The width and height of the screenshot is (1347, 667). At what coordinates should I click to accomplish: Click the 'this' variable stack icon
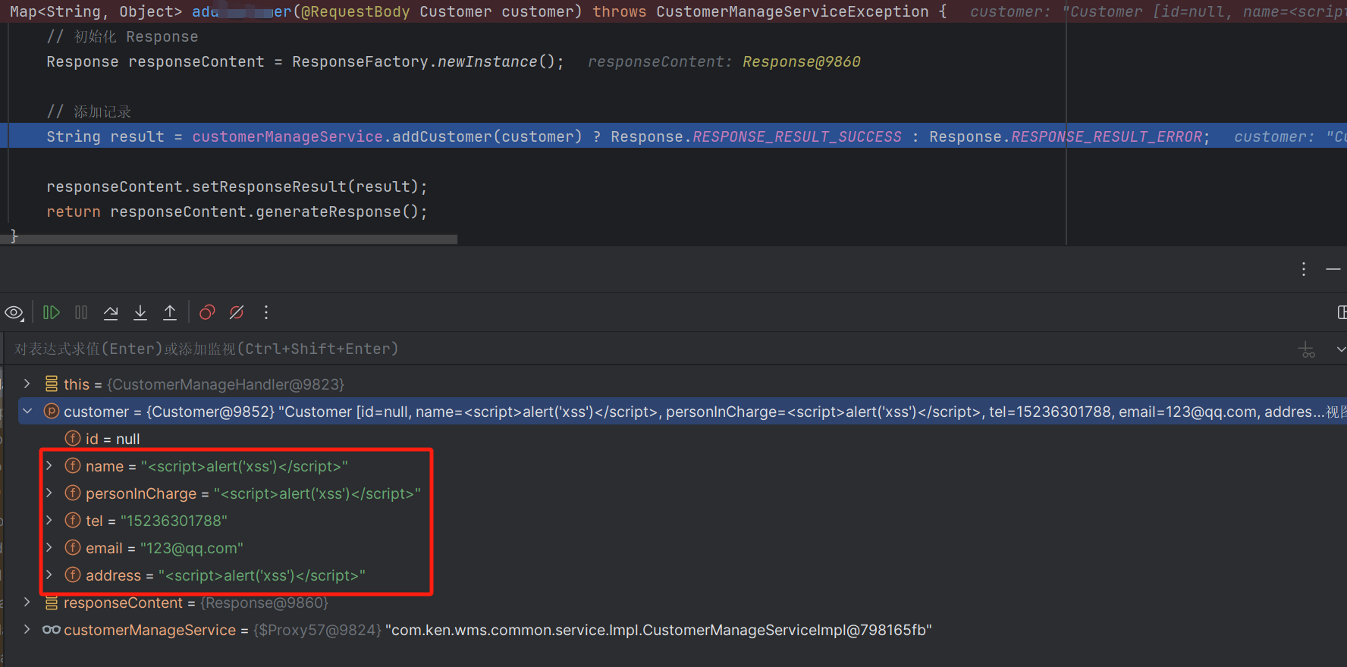click(x=51, y=384)
